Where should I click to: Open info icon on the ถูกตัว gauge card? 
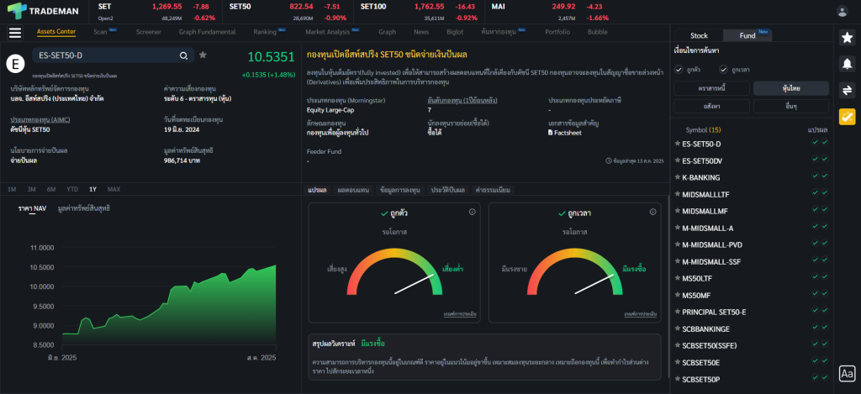click(472, 212)
